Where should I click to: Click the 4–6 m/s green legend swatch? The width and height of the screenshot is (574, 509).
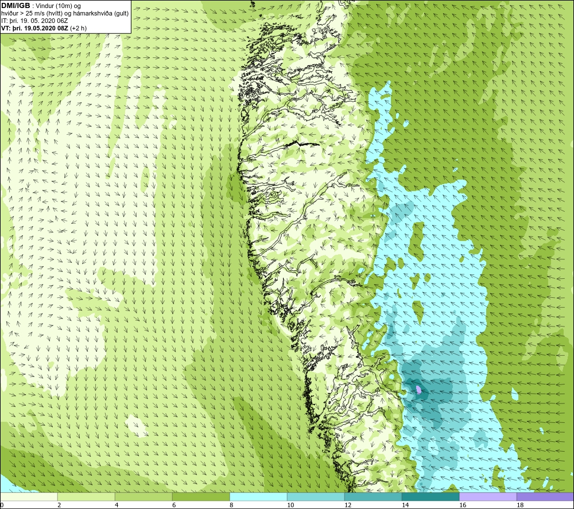click(143, 497)
